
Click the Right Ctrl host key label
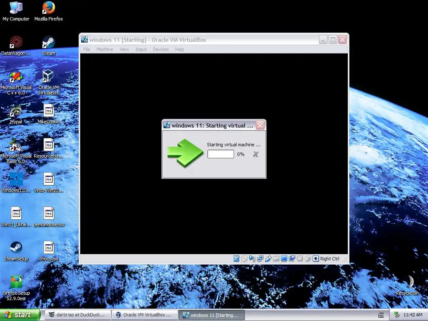point(329,258)
